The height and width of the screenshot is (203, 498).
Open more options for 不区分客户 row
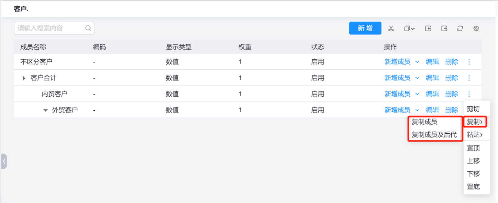469,62
